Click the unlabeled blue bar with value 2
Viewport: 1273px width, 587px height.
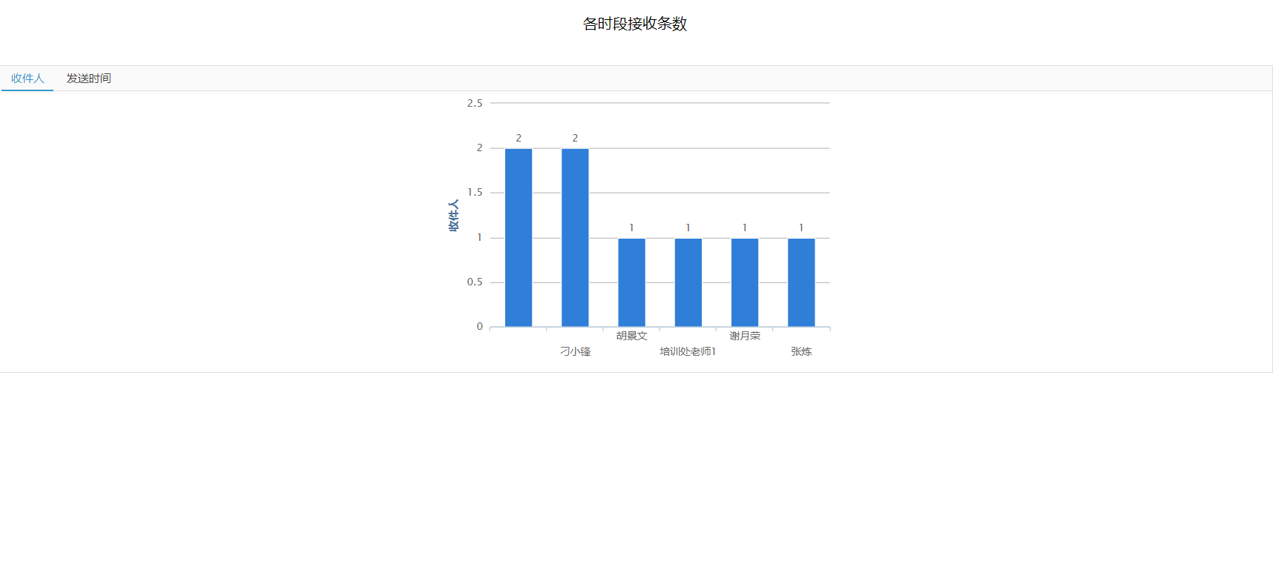[519, 237]
